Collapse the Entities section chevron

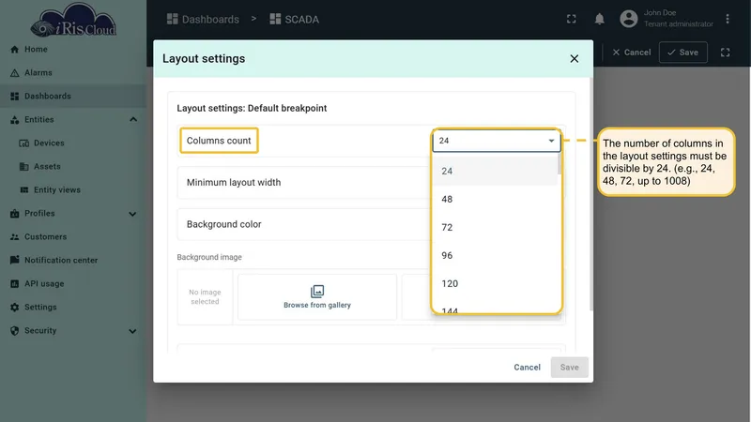click(x=133, y=120)
